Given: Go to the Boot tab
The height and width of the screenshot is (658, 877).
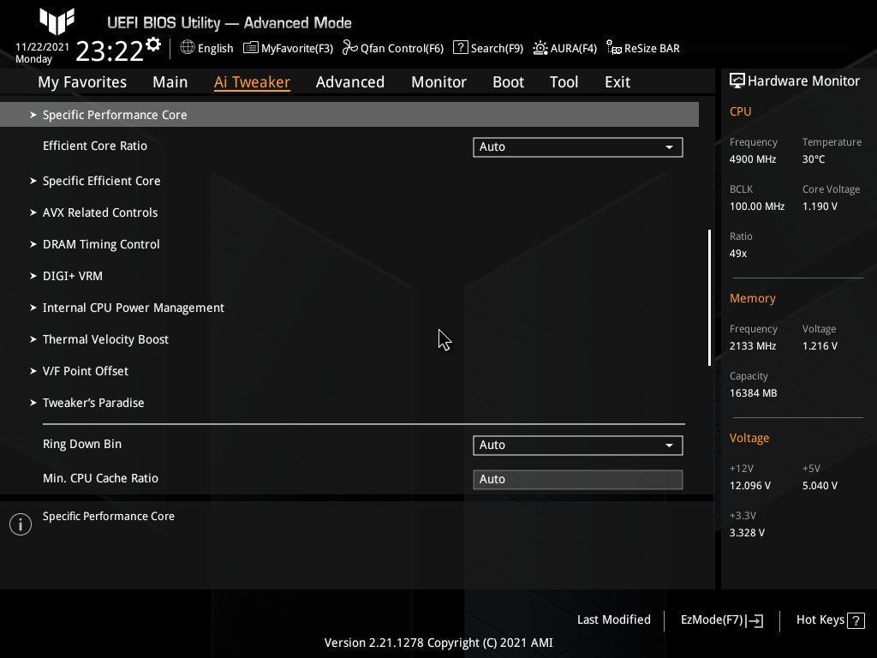Looking at the screenshot, I should tap(508, 82).
